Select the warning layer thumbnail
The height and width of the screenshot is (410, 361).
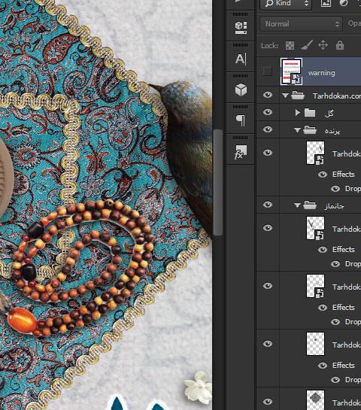point(292,71)
